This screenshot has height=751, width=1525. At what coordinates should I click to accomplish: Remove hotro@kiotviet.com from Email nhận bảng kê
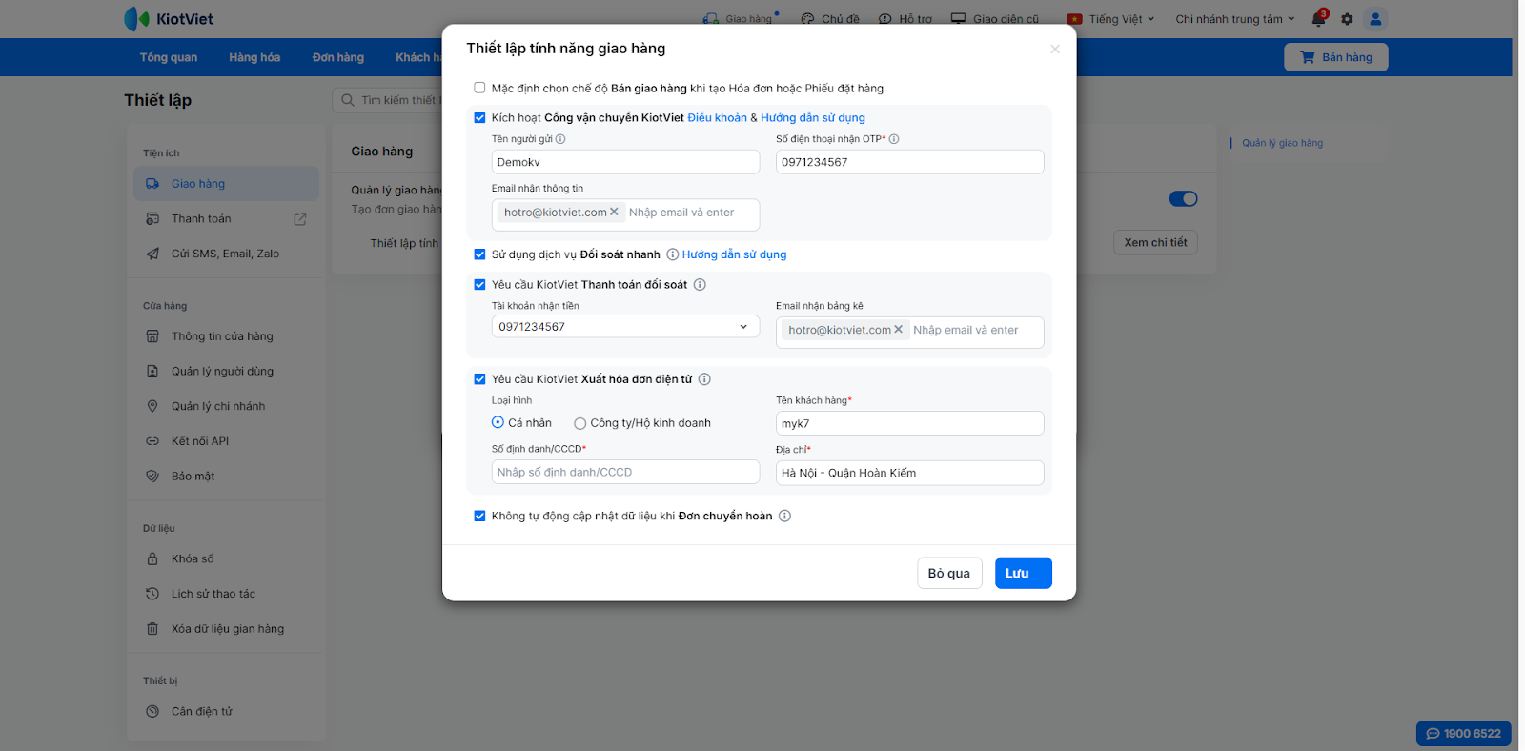(x=898, y=330)
